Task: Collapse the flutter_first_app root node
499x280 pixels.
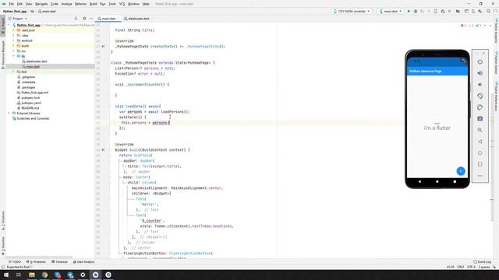Action: [x=9, y=25]
